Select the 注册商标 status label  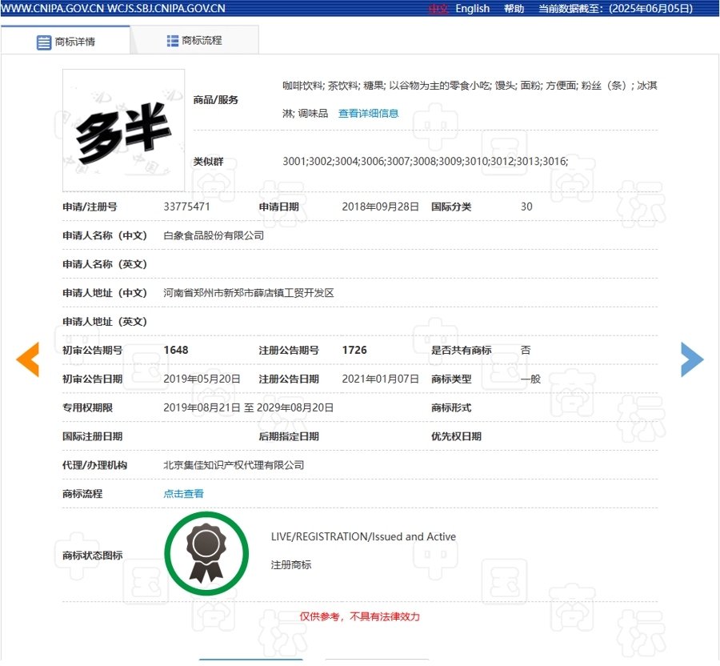[291, 565]
